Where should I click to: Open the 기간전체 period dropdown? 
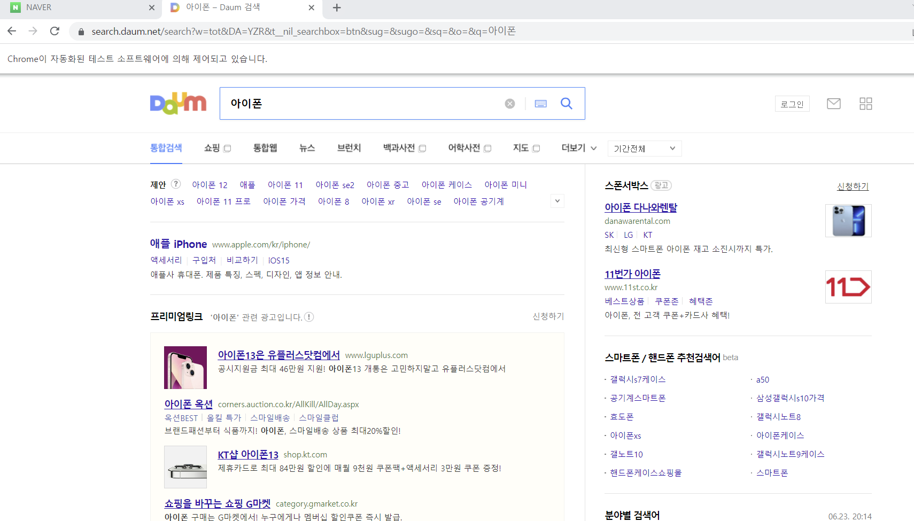click(x=645, y=149)
